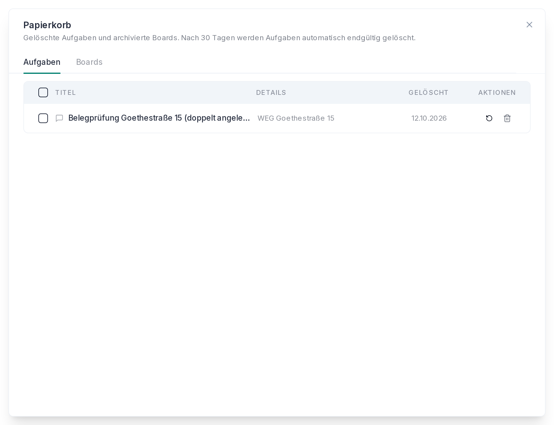The width and height of the screenshot is (554, 425).
Task: Permanently delete the Belegprüfung task via trash icon
Action: pyautogui.click(x=507, y=118)
